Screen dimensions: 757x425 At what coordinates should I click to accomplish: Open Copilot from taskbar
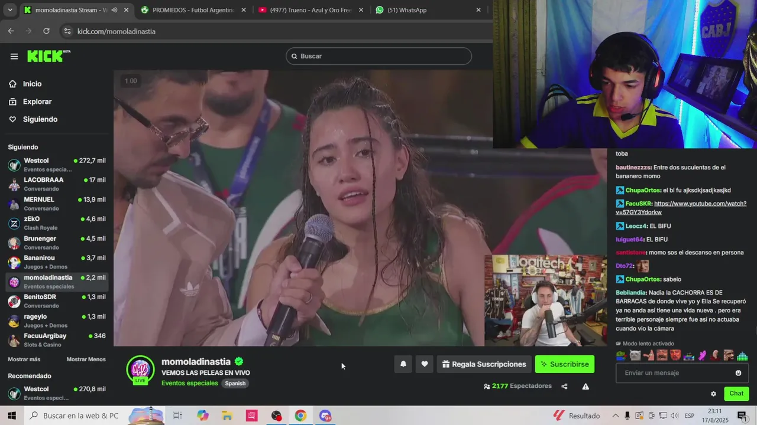click(x=203, y=416)
